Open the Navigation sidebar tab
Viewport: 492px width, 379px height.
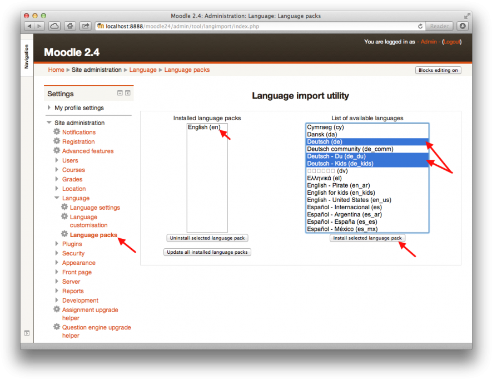pos(26,56)
